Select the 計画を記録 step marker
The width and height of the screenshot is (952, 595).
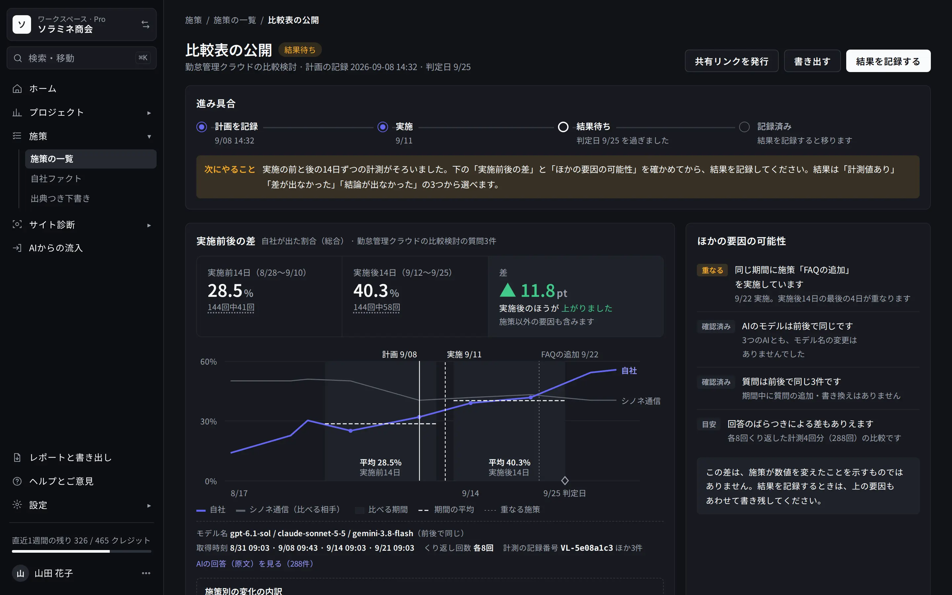(201, 127)
